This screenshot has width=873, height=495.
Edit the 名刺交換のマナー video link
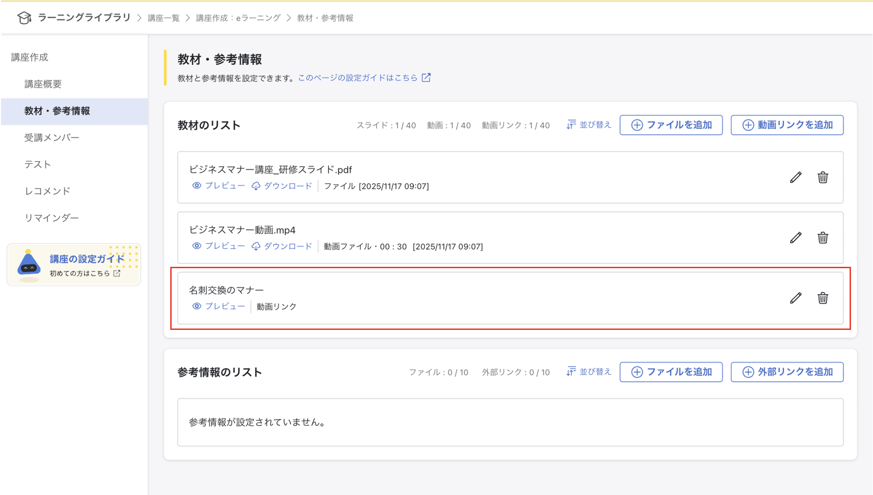(795, 298)
